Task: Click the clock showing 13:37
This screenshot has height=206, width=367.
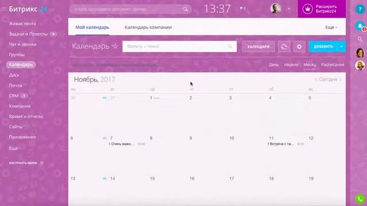Action: [x=217, y=9]
